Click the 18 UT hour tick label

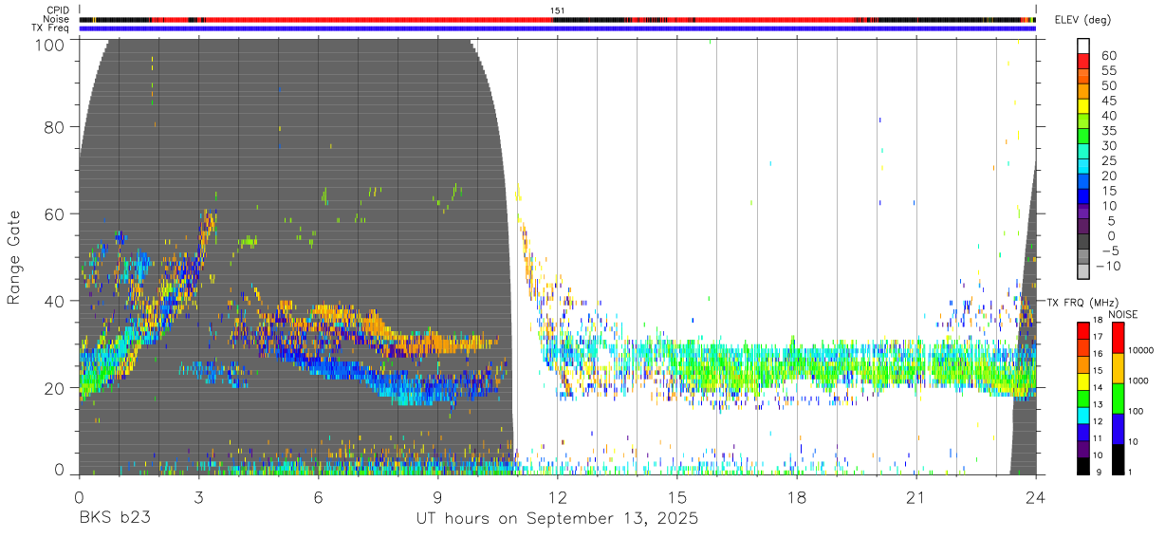[x=797, y=496]
